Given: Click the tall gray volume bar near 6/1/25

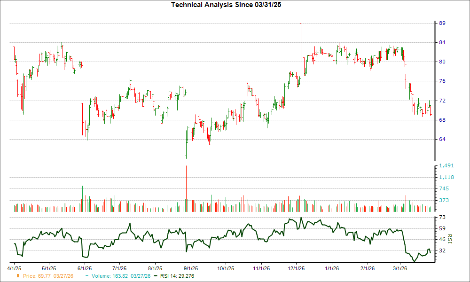Looking at the screenshot, I should [x=83, y=197].
